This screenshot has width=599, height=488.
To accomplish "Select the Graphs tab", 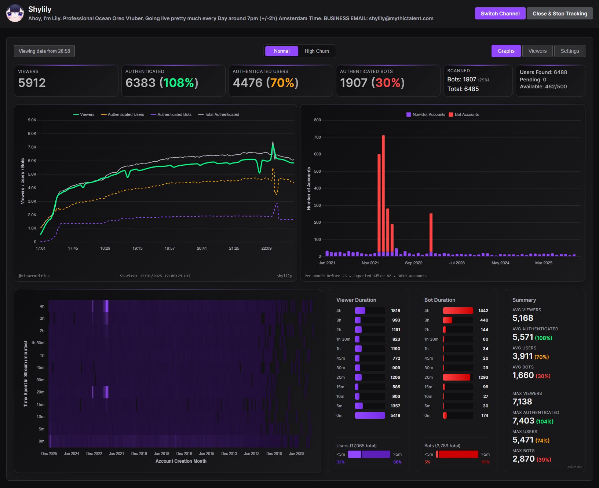I will 506,51.
